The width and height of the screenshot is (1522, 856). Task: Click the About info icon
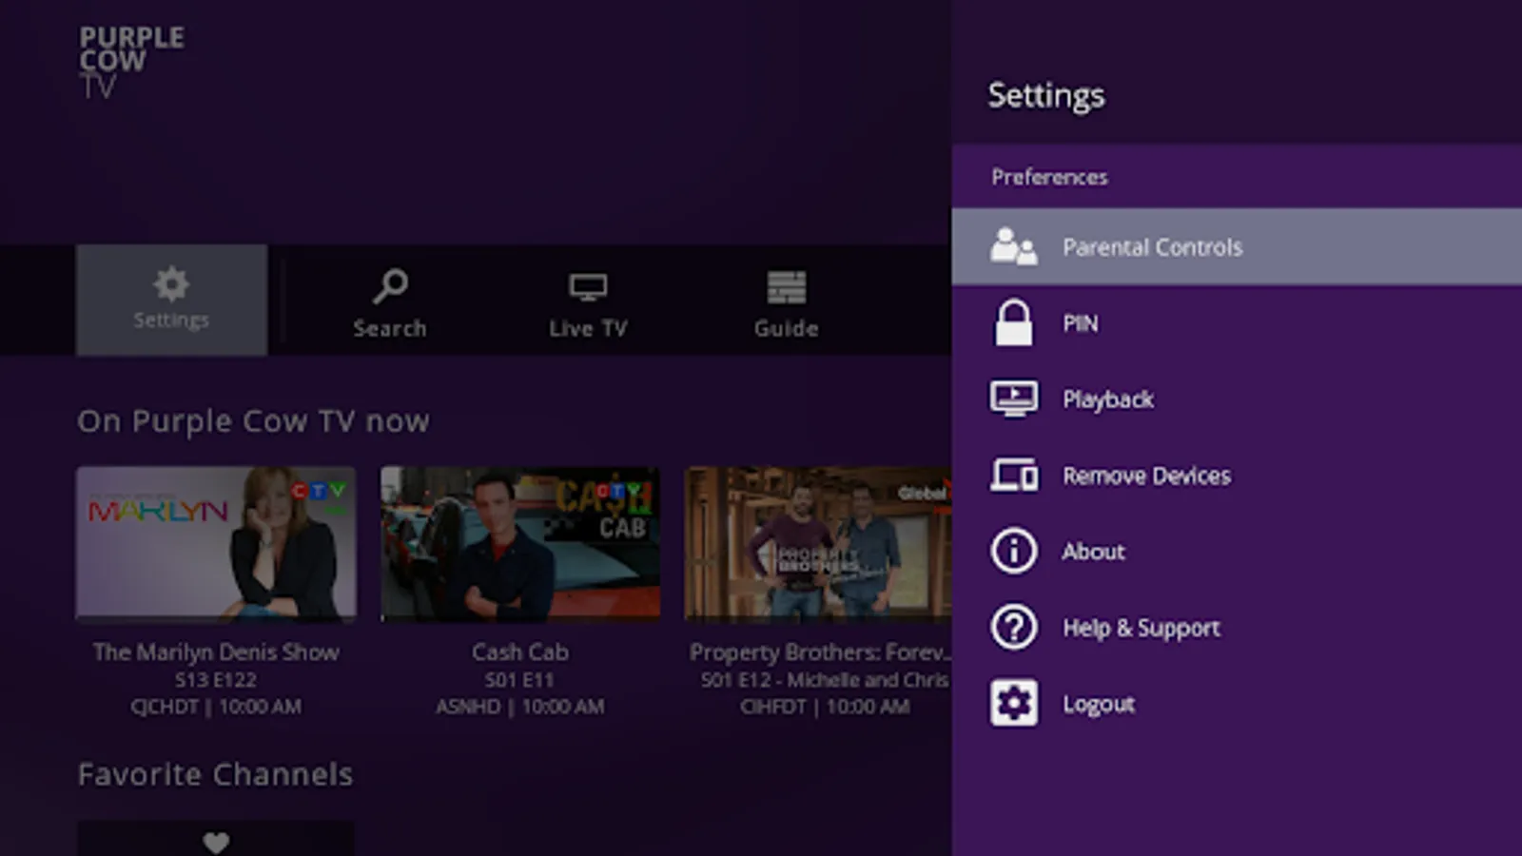point(1013,551)
